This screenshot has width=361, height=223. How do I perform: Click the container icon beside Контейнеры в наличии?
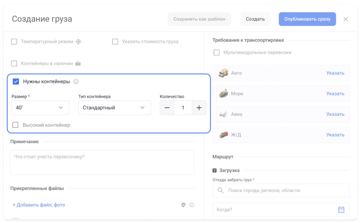pyautogui.click(x=78, y=63)
